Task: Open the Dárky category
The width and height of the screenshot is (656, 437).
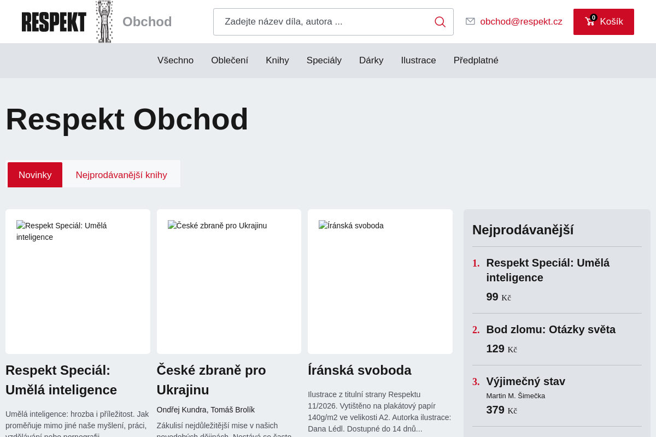Action: pos(371,61)
